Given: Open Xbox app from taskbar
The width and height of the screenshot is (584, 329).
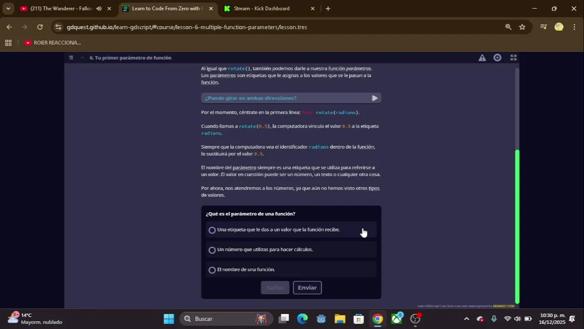Looking at the screenshot, I should 396,319.
